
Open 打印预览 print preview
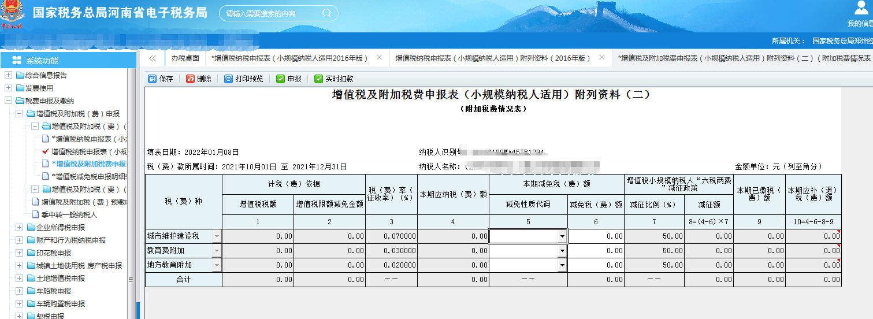[x=243, y=79]
